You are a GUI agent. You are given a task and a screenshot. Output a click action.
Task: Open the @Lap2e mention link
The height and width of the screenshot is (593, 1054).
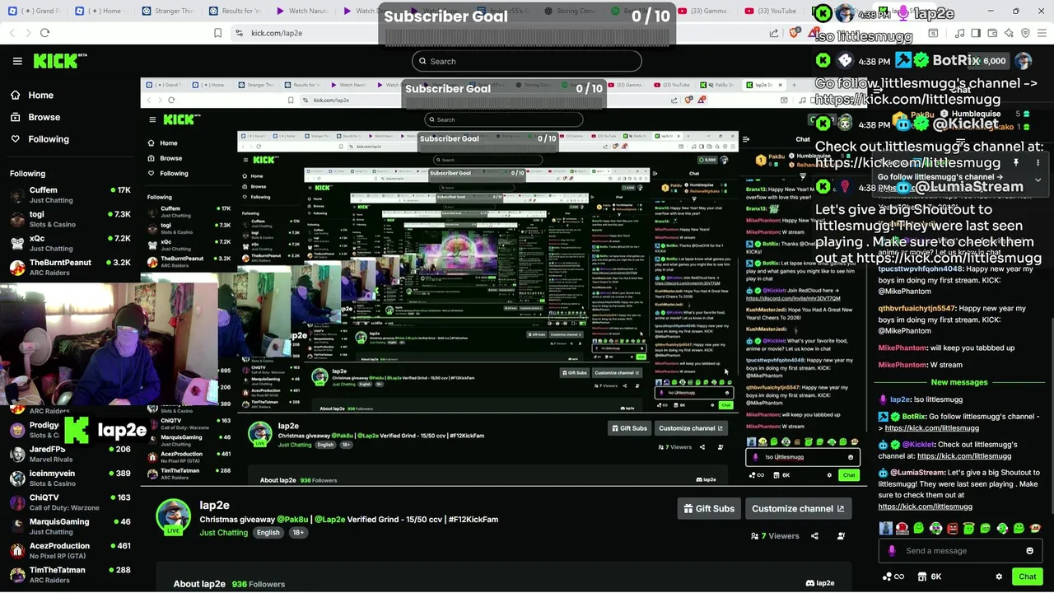click(x=329, y=520)
